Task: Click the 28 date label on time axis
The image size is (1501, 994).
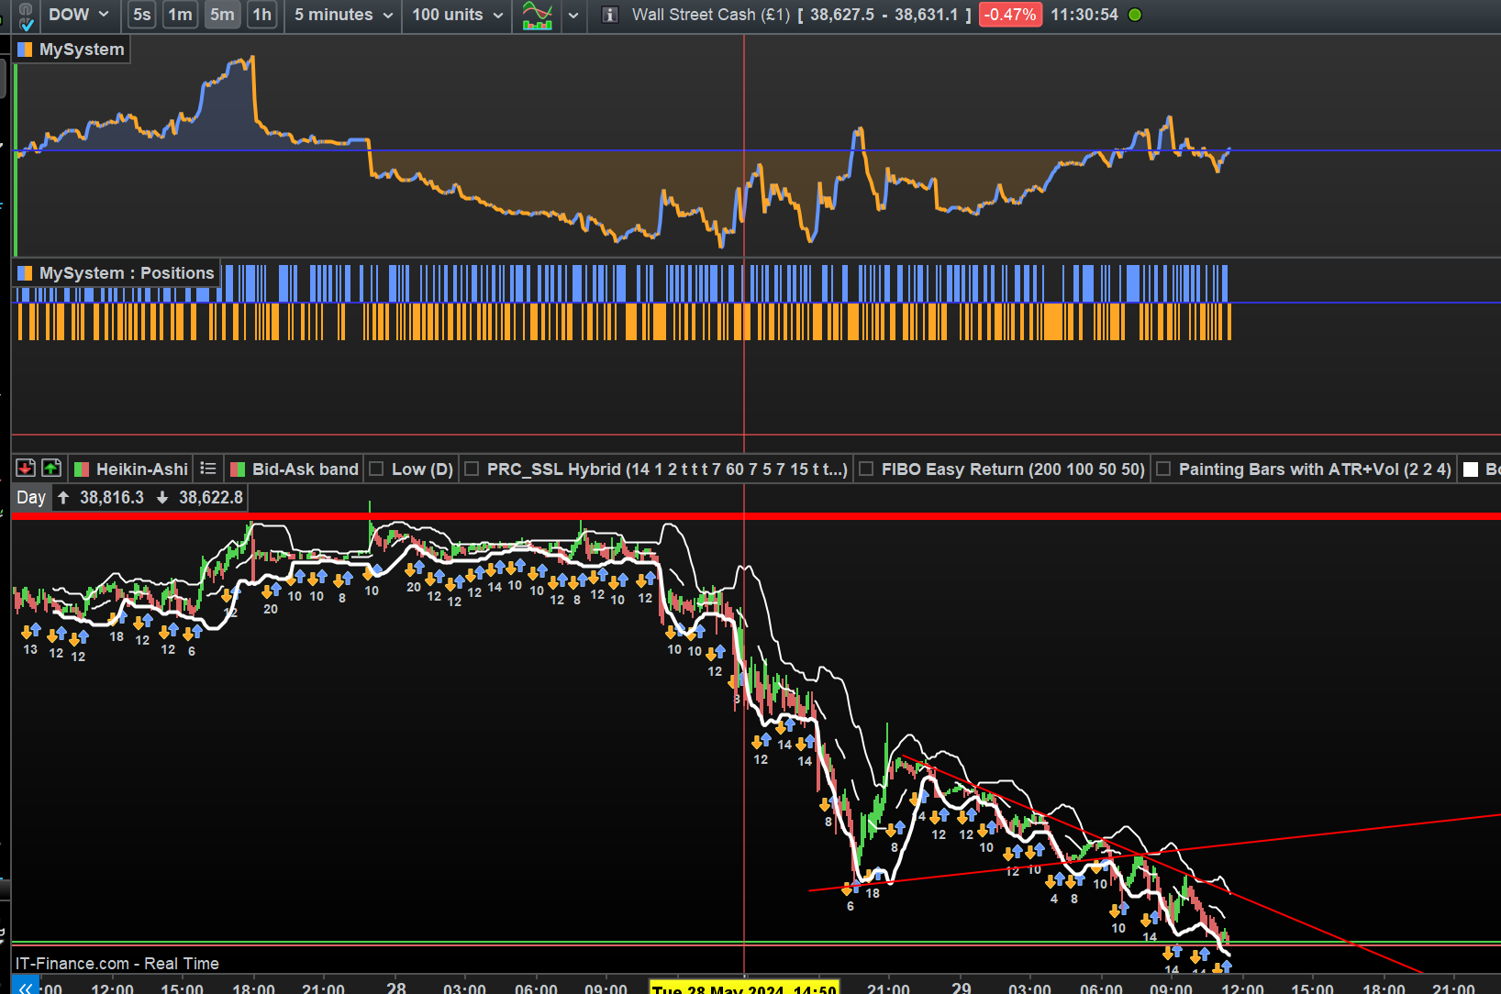Action: [396, 988]
